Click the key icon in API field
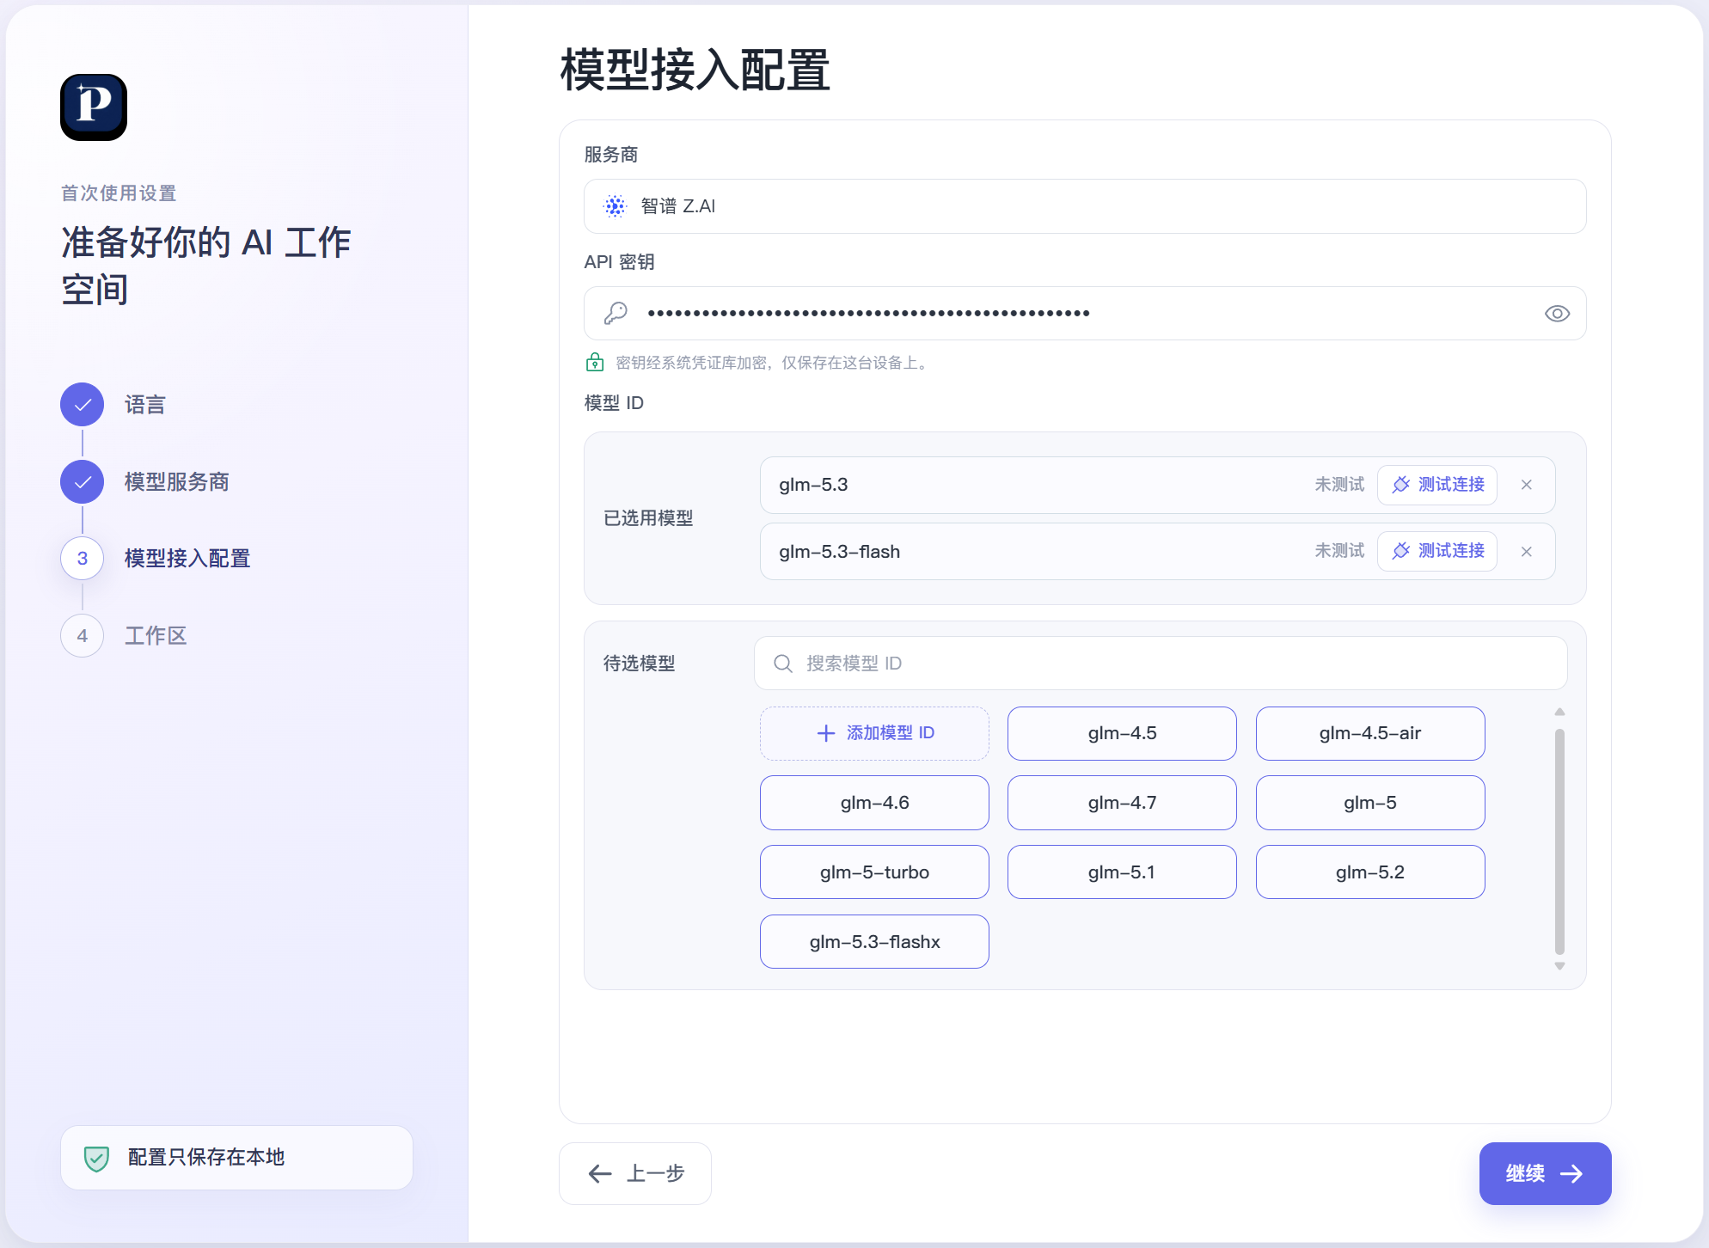 point(616,313)
